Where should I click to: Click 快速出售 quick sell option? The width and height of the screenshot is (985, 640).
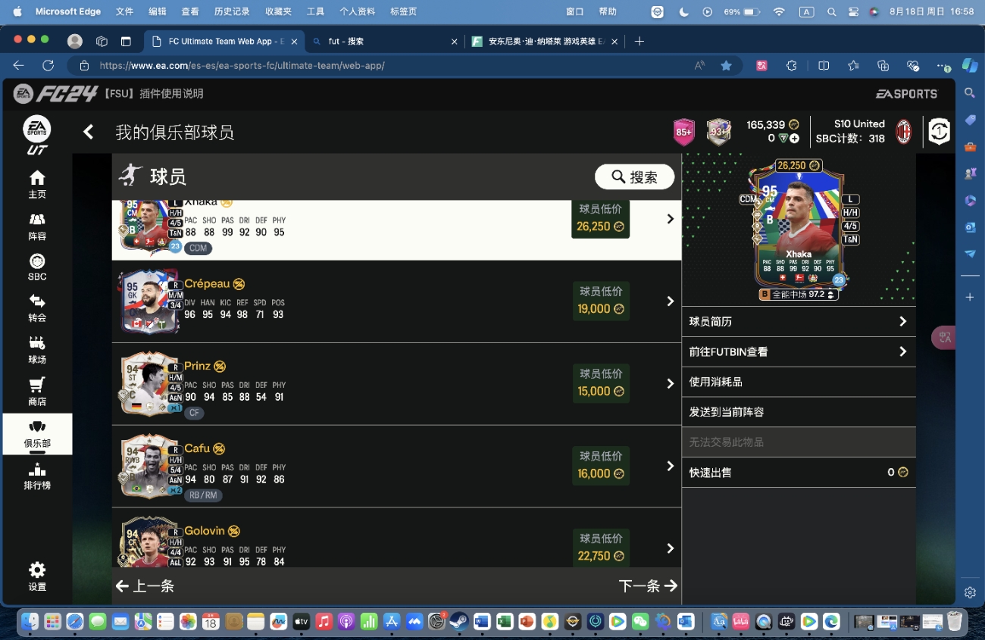(799, 472)
